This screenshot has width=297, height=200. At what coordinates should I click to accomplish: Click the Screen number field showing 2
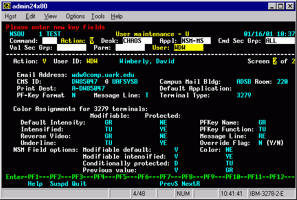pyautogui.click(x=275, y=61)
